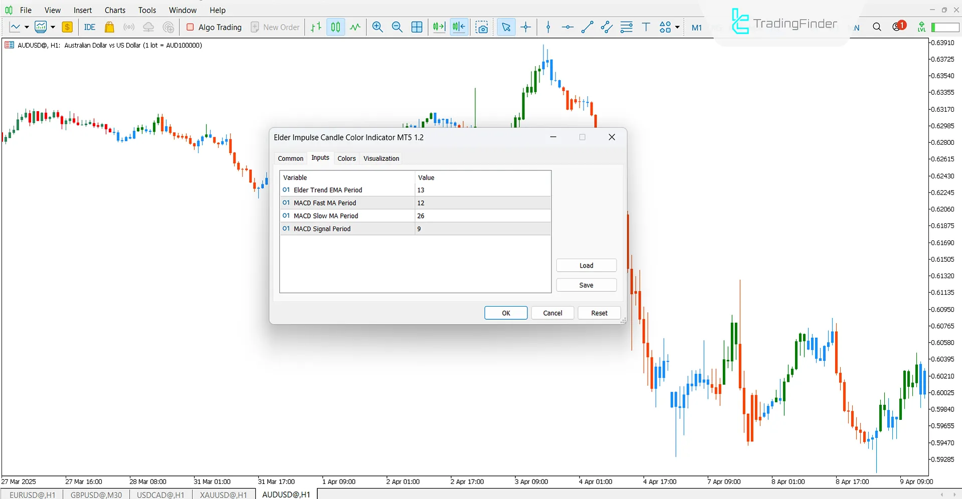Reset the indicator inputs to defaults
The width and height of the screenshot is (962, 499).
click(599, 313)
